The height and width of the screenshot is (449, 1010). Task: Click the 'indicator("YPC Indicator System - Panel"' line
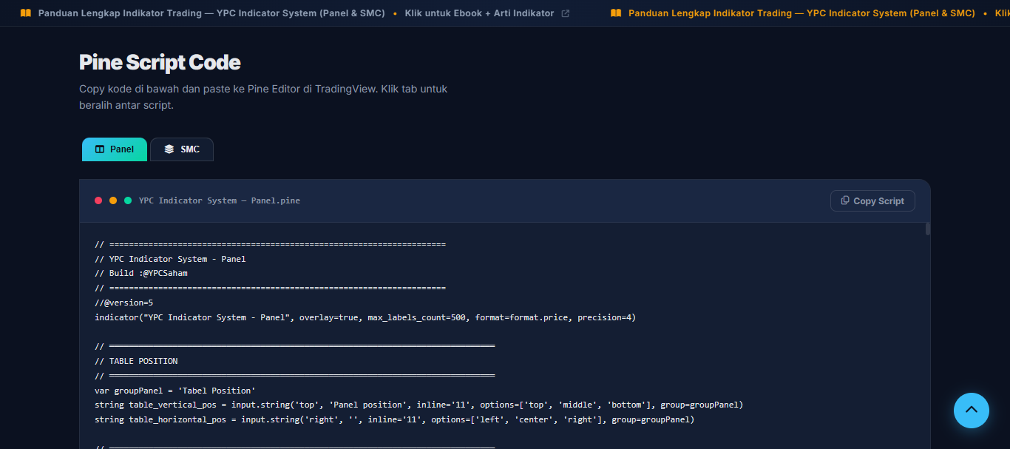click(365, 317)
